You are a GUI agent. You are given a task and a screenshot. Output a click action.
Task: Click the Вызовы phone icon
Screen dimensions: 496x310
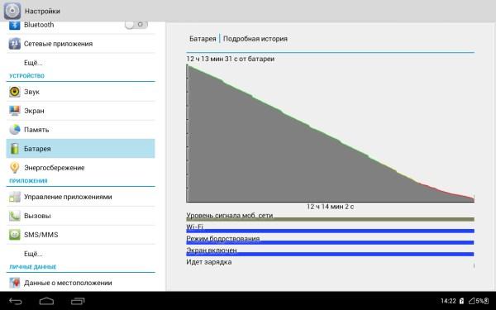15,216
